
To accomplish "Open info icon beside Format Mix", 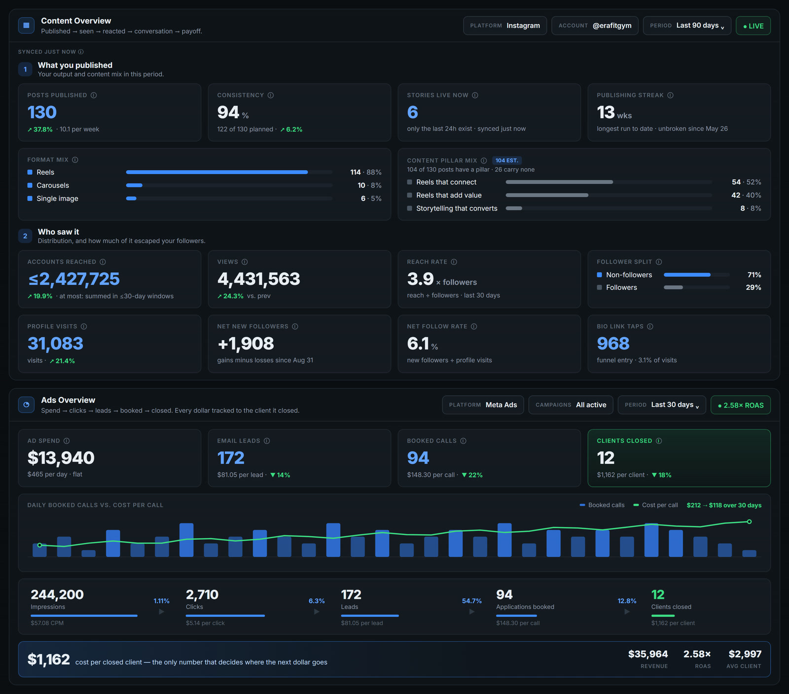I will (x=75, y=160).
